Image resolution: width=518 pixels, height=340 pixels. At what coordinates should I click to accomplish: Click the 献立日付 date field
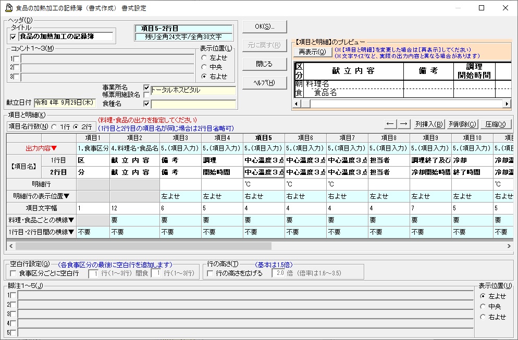click(x=65, y=103)
